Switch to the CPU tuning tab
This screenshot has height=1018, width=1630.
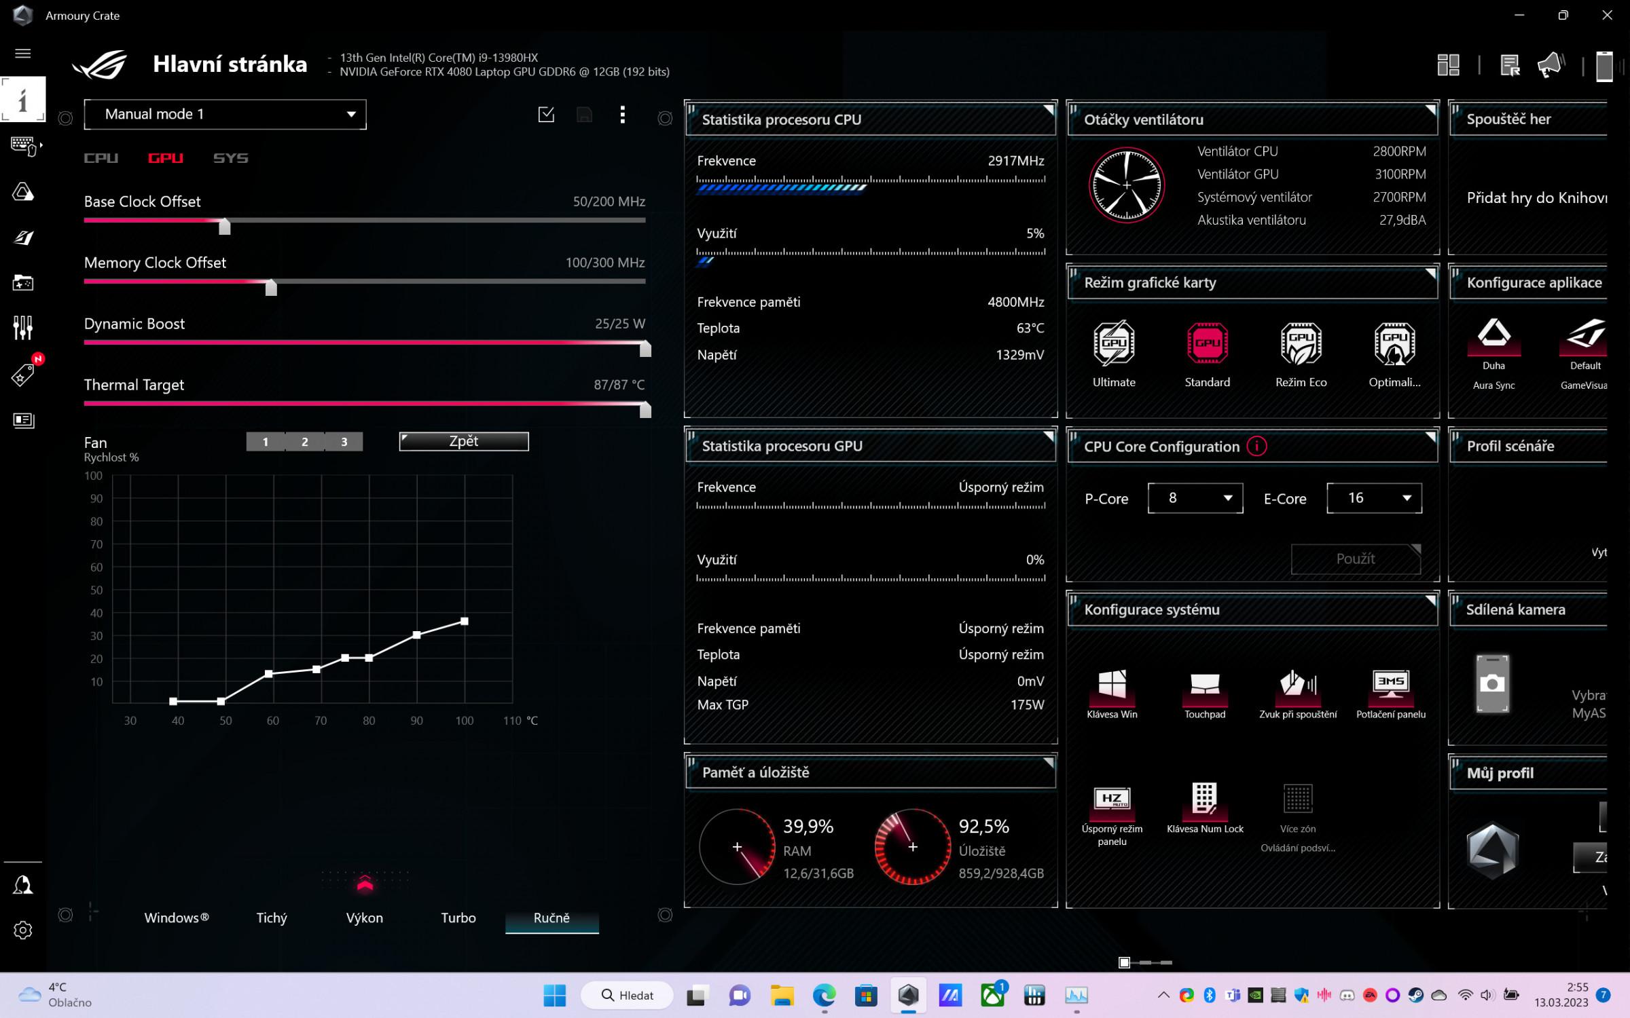101,158
